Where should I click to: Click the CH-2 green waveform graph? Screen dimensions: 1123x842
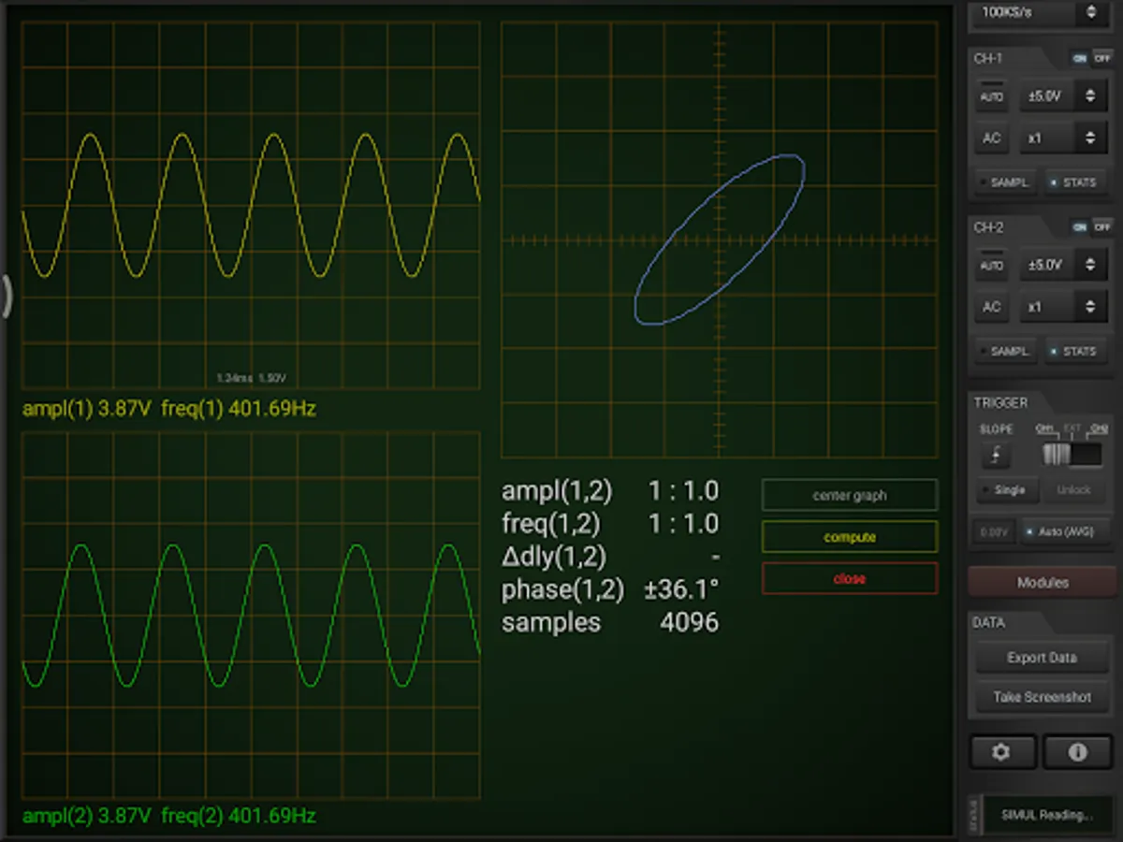click(251, 615)
